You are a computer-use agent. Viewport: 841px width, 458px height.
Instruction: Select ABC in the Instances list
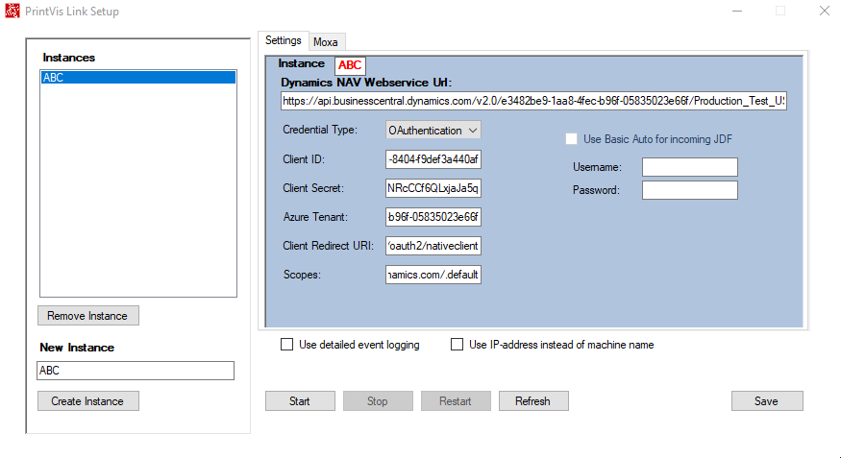pos(137,78)
